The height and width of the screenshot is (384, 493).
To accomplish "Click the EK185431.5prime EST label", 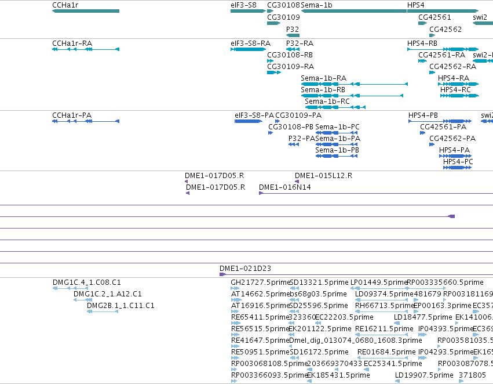I will tap(338, 375).
